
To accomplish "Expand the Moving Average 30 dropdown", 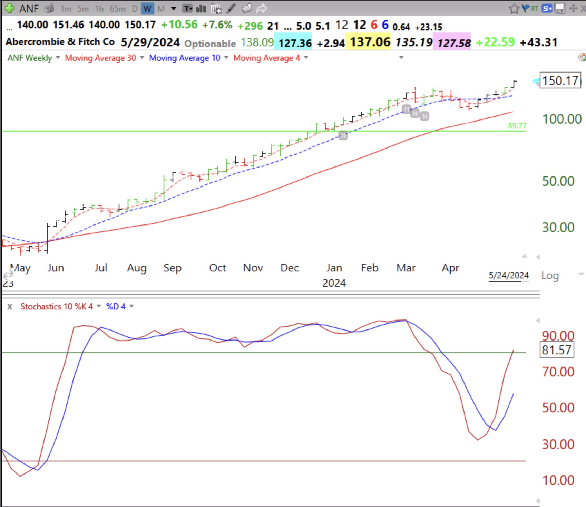I will [x=141, y=58].
